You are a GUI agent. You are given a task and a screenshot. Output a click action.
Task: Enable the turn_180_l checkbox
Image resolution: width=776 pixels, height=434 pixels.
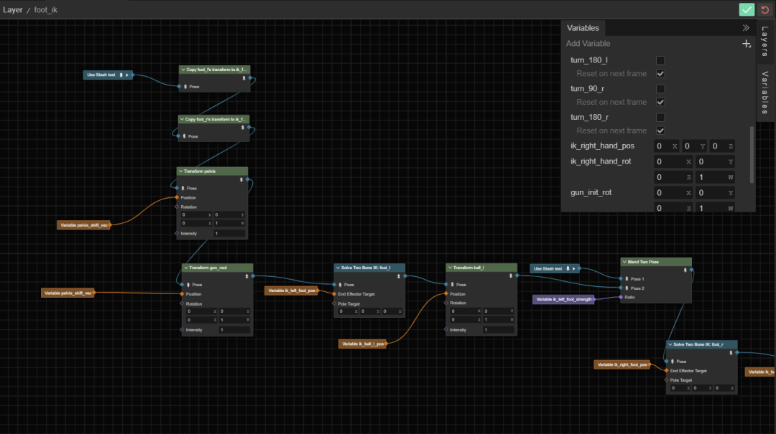click(660, 60)
